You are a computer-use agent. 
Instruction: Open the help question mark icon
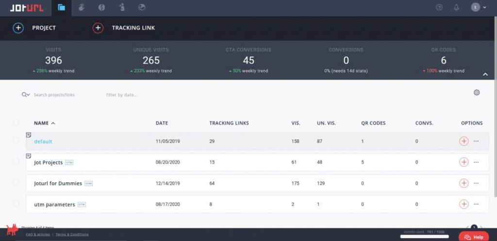[439, 7]
